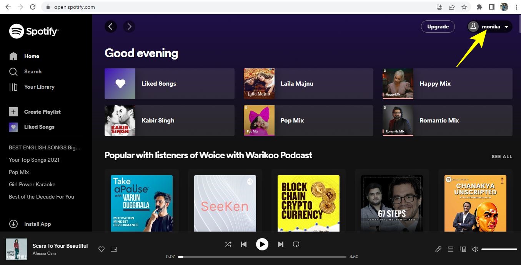Open the Search page
Image resolution: width=521 pixels, height=265 pixels.
(33, 71)
